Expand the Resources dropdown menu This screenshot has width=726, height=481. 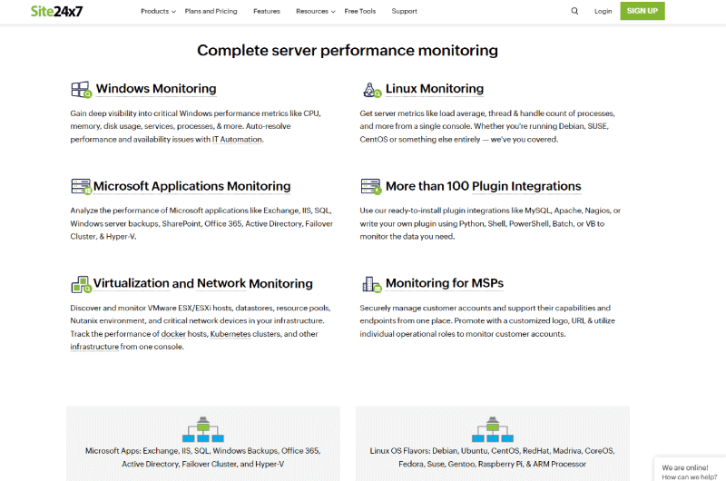[x=315, y=11]
